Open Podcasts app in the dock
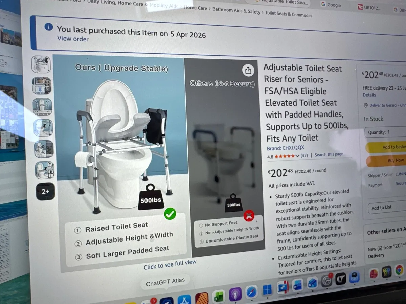 click(x=235, y=294)
